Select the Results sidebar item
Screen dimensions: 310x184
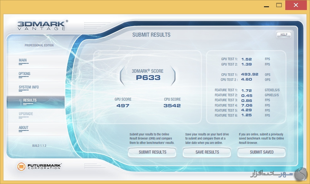(x=36, y=102)
